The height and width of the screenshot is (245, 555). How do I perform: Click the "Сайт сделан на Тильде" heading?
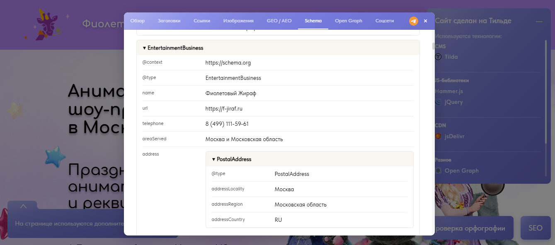[x=473, y=21]
